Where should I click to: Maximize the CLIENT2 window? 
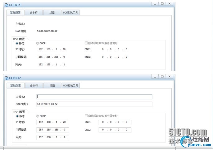coord(162,77)
